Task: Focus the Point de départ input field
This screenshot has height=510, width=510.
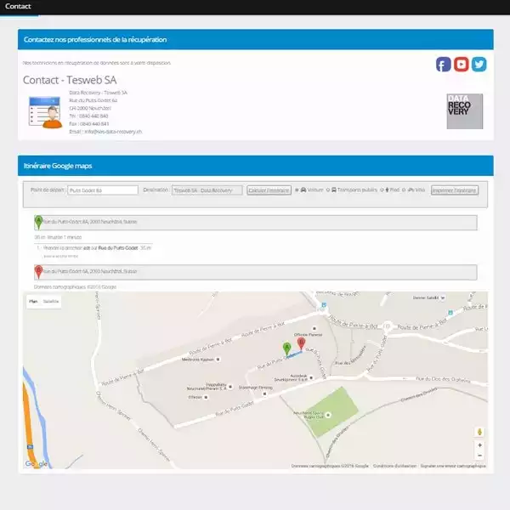Action: (x=103, y=190)
